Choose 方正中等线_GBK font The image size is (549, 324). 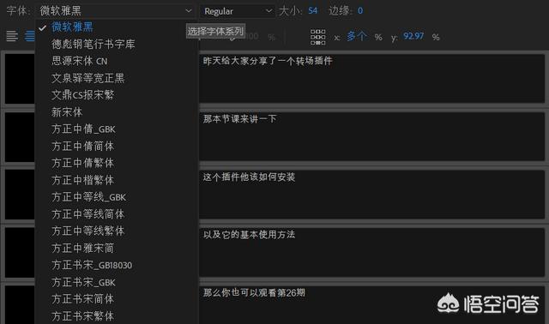coord(88,197)
